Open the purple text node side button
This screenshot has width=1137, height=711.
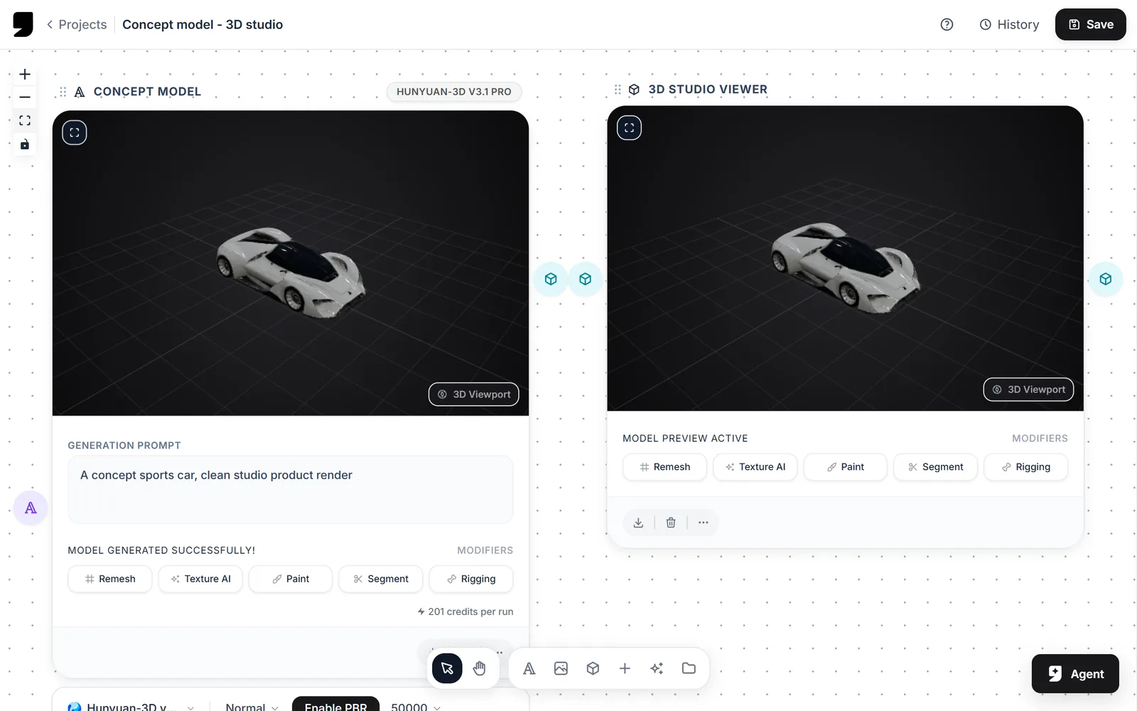[x=31, y=508]
